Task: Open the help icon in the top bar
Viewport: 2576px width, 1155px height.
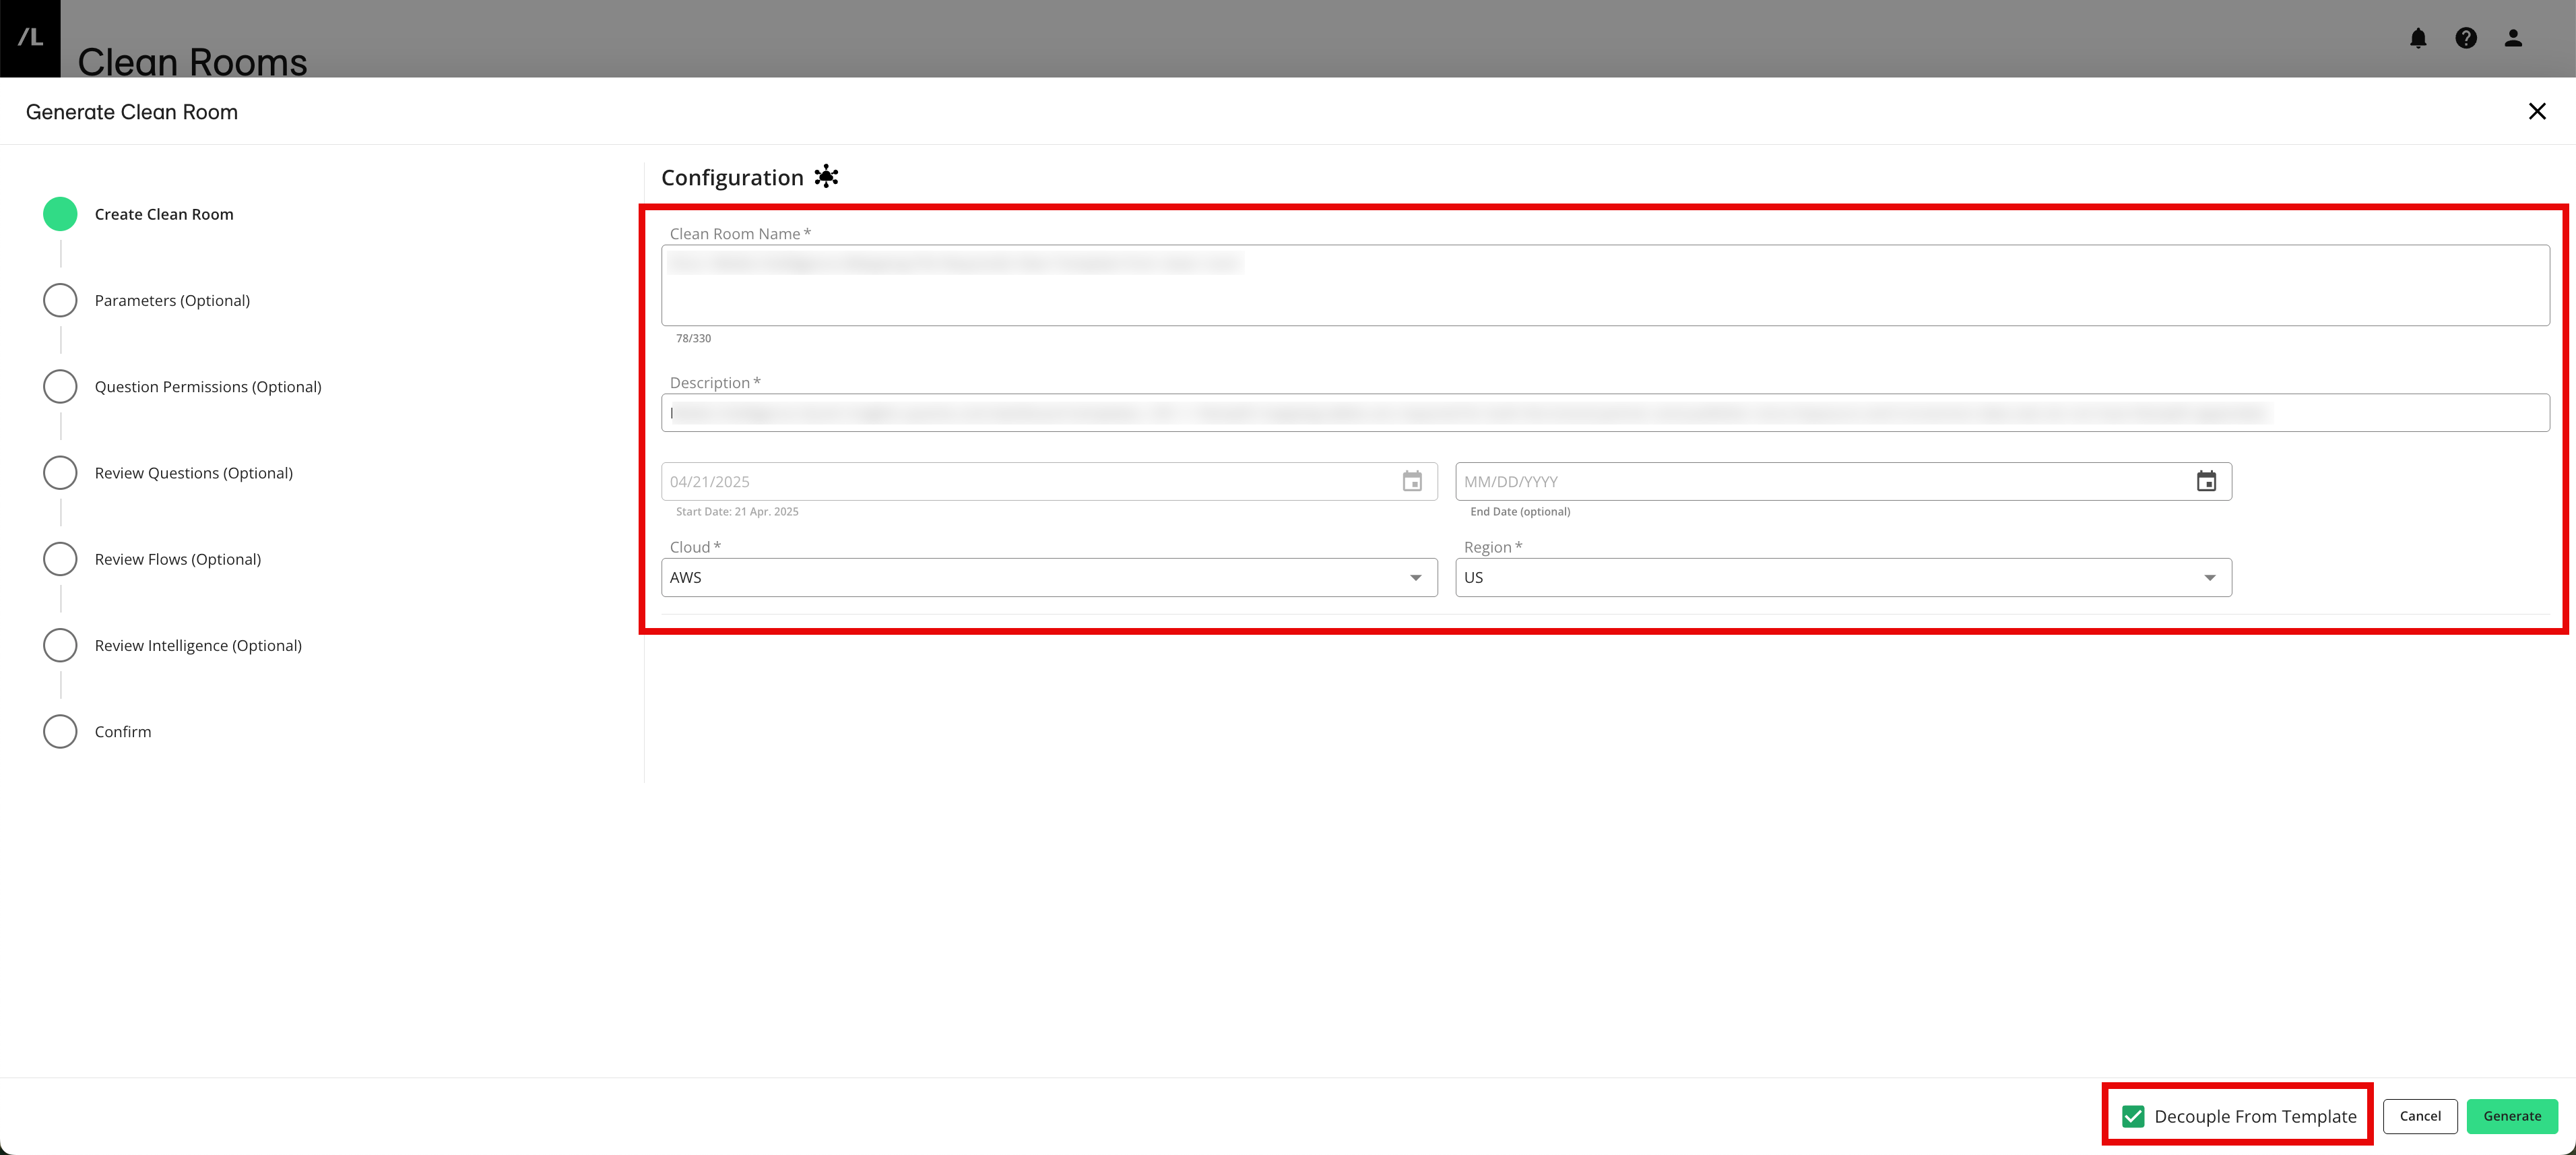Action: pyautogui.click(x=2466, y=38)
